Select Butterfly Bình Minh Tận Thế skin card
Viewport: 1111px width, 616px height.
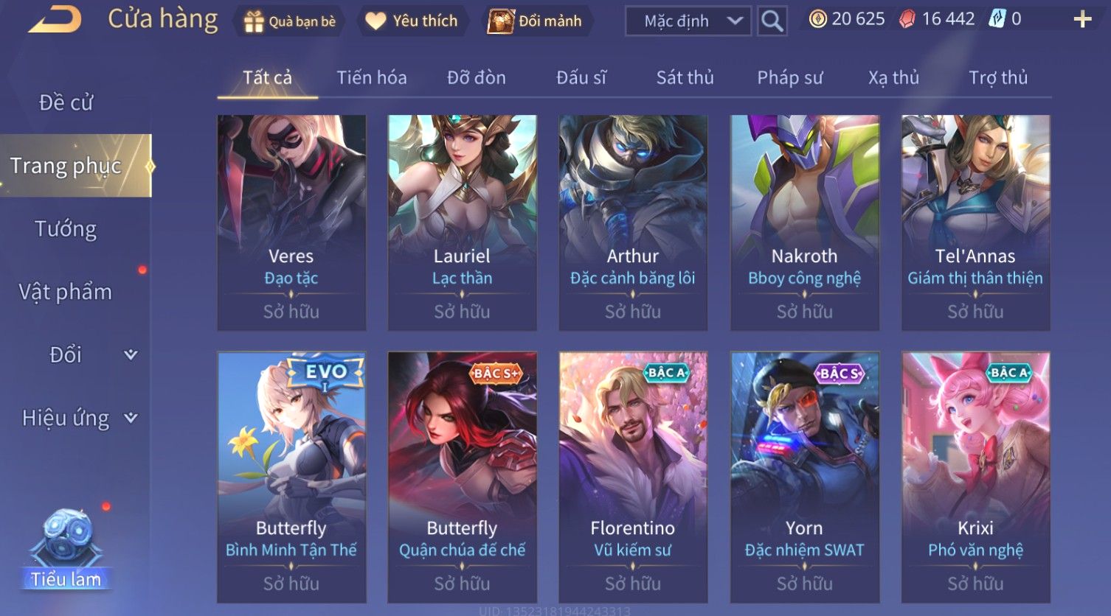[x=291, y=477]
